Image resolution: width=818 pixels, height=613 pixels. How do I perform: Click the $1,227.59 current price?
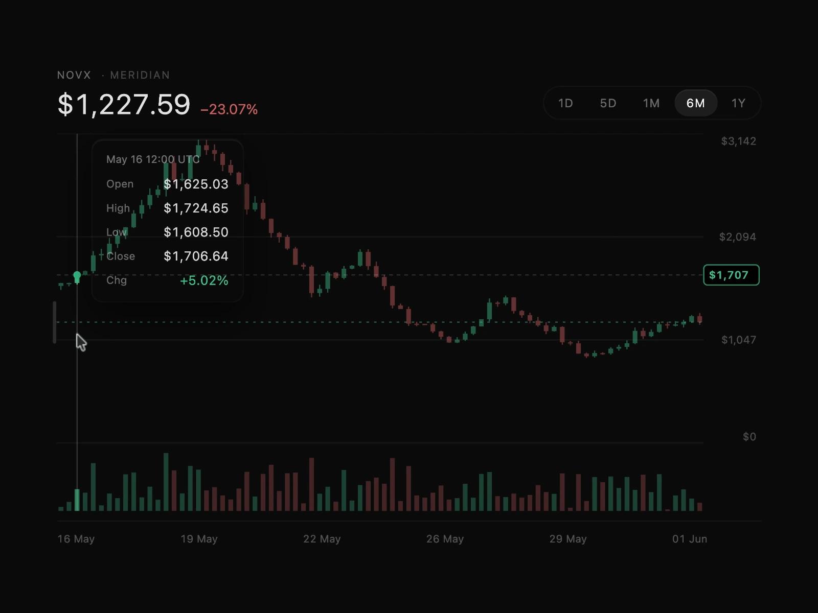(124, 105)
